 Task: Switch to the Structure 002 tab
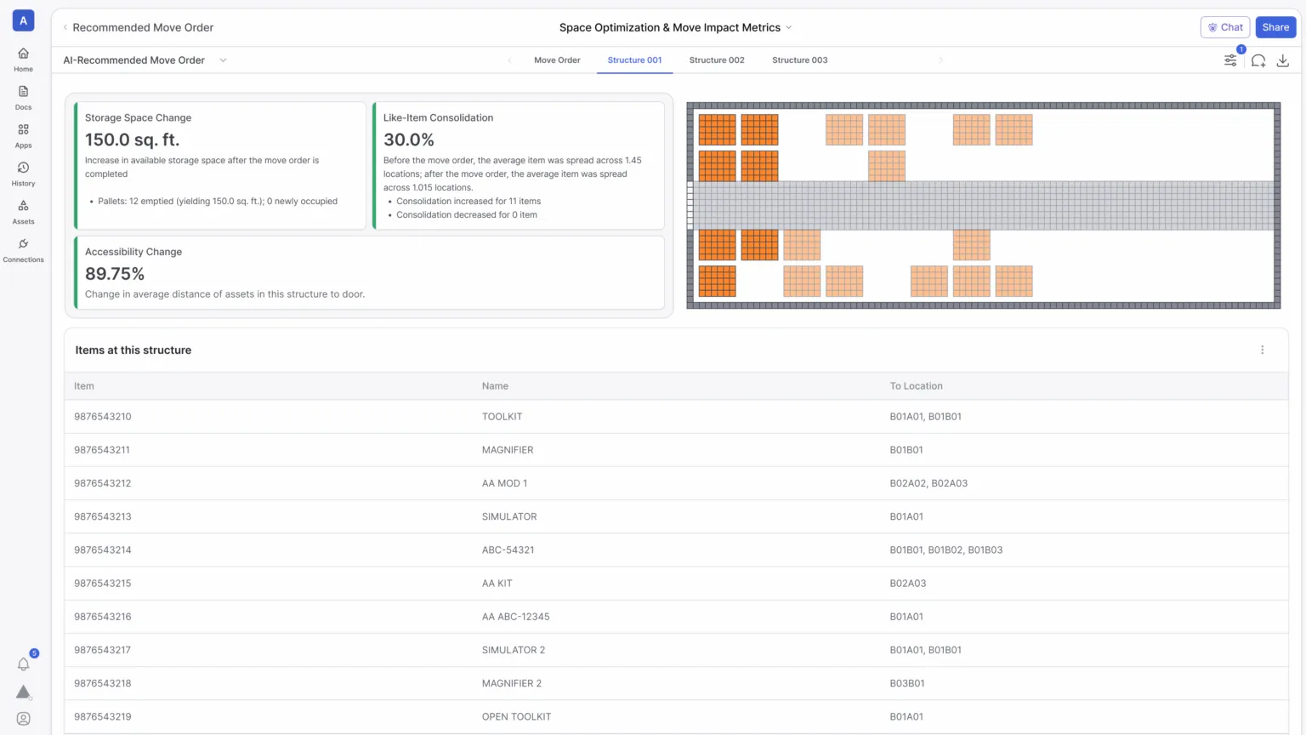716,60
